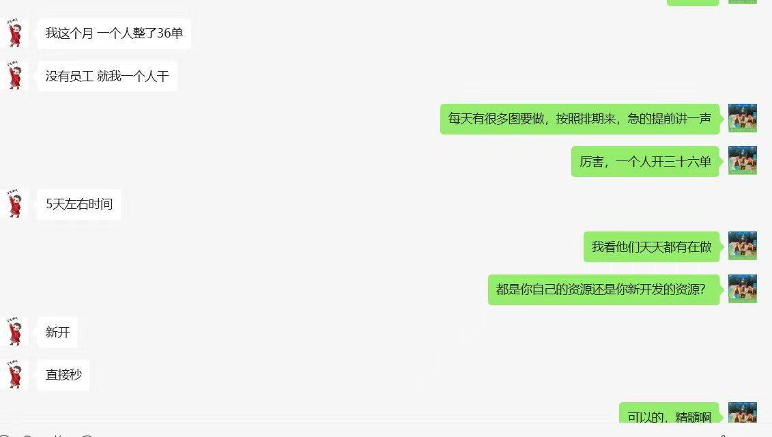
Task: Click the green '我看他们天天都有在做' bubble
Action: point(651,246)
